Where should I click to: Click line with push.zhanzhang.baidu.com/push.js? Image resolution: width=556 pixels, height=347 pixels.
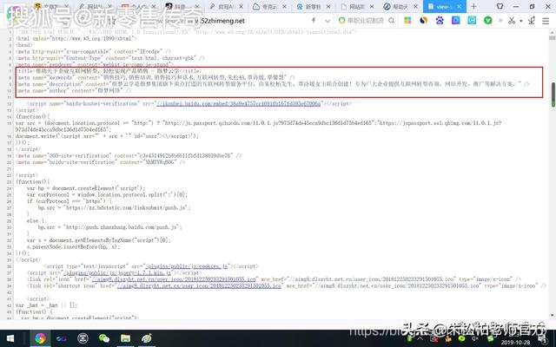point(110,227)
